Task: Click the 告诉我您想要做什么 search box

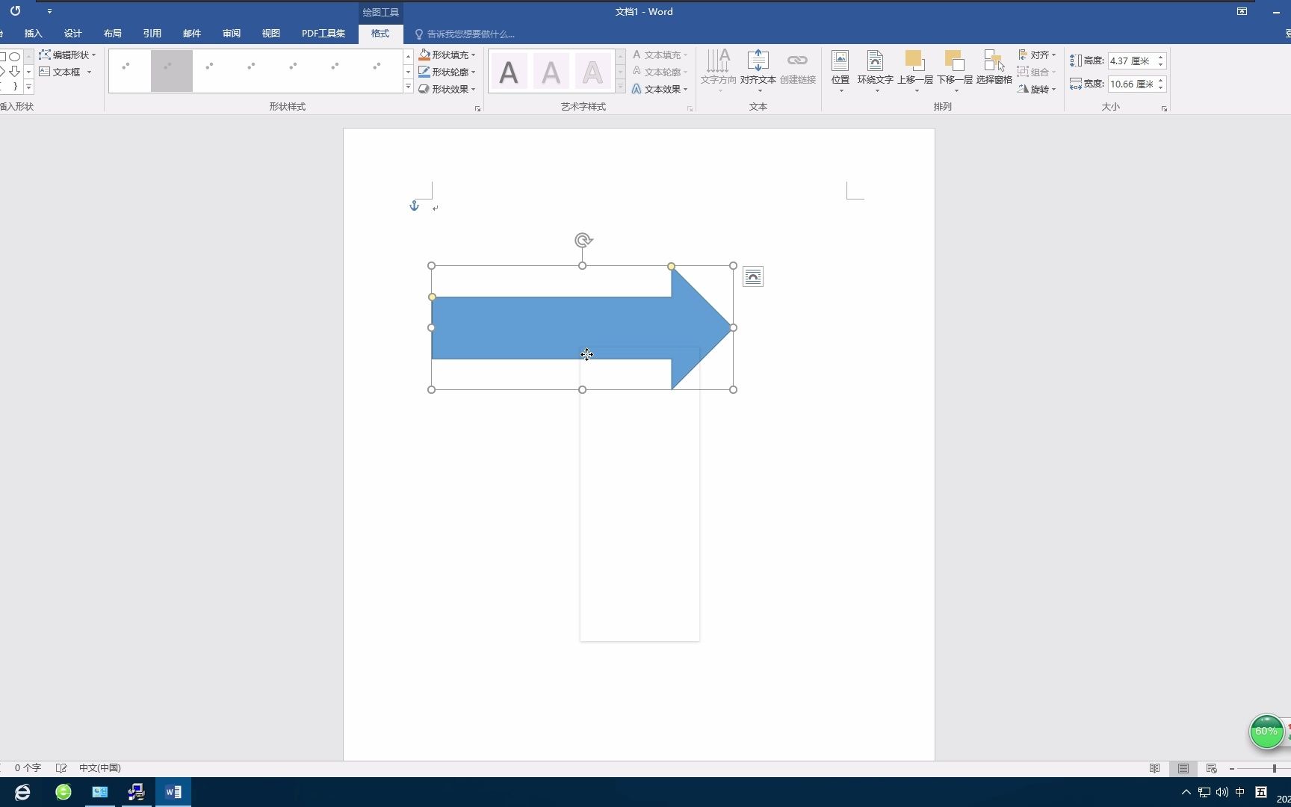Action: pyautogui.click(x=465, y=34)
